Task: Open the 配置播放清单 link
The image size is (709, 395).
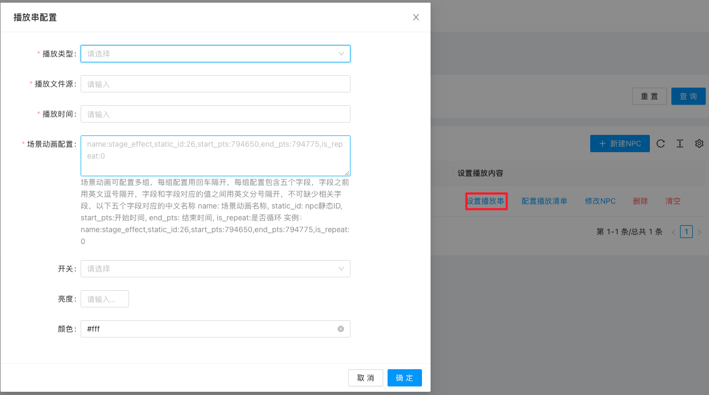Action: (544, 201)
